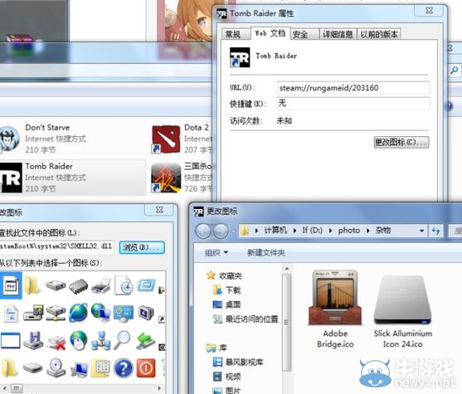
Task: Select Adobe Bridge.ico file thumbnail
Action: click(x=335, y=298)
